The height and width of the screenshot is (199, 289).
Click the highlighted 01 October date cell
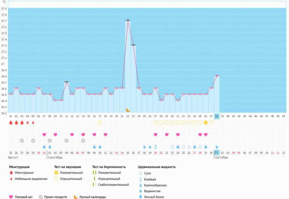point(217,152)
